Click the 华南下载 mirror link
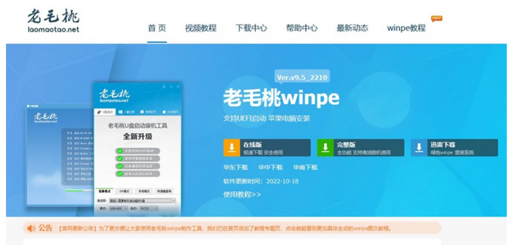Screen dimensions: 509x245 [305, 167]
